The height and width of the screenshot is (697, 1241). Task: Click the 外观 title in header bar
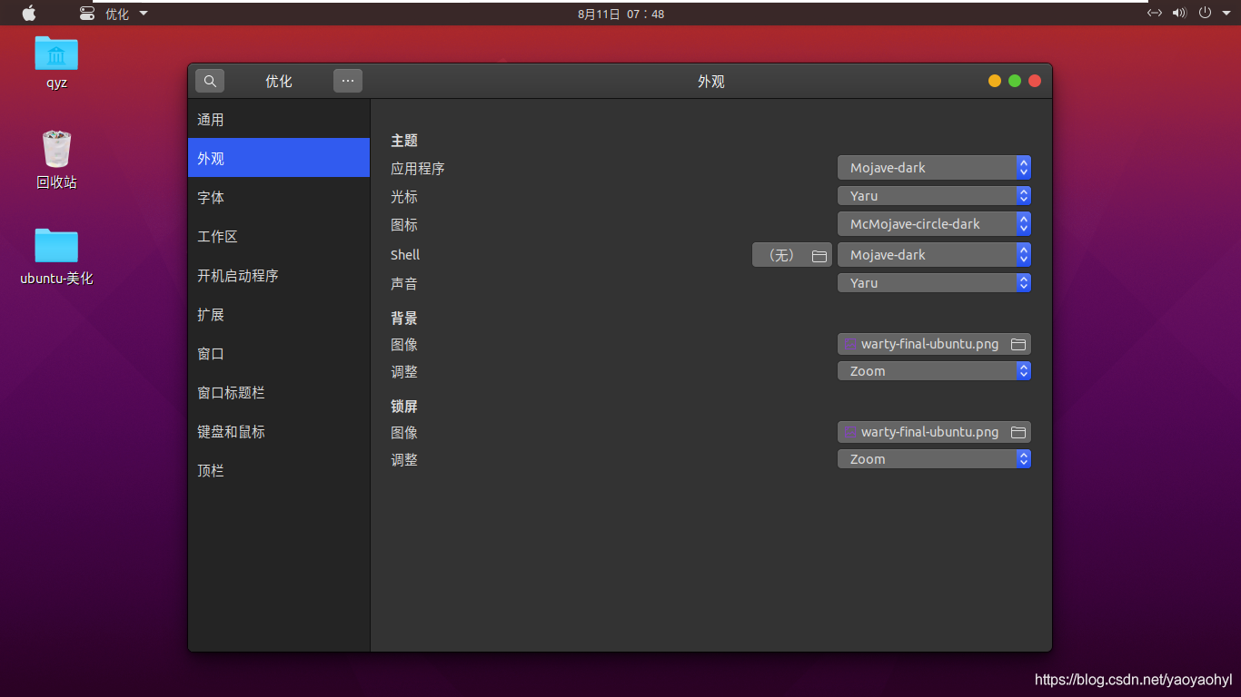(711, 81)
